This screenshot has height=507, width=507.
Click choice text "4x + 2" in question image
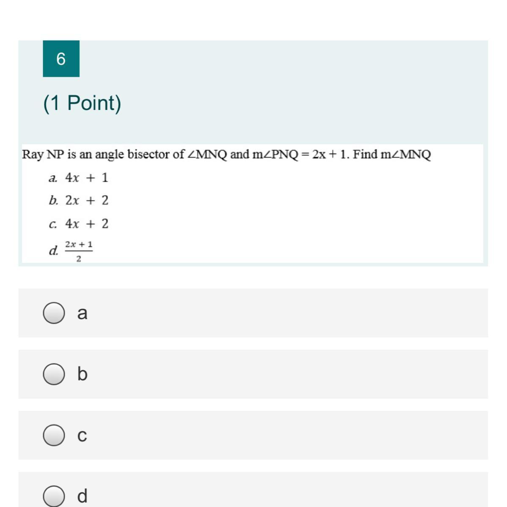87,224
